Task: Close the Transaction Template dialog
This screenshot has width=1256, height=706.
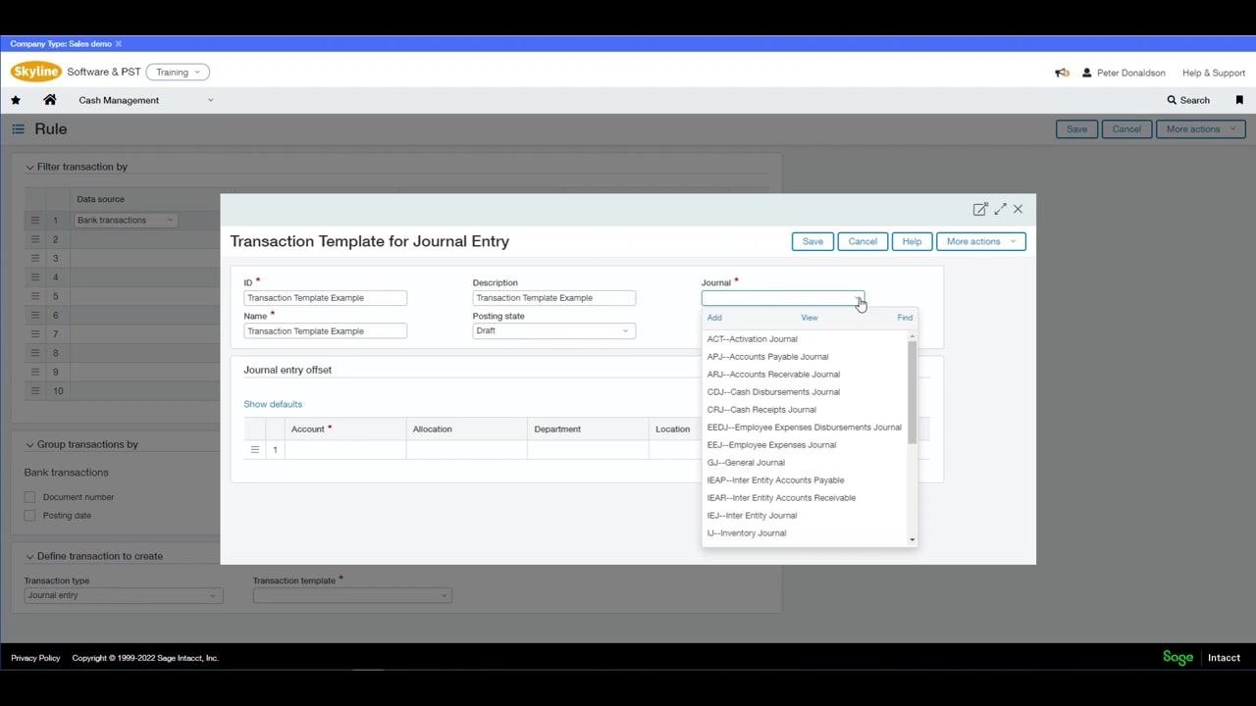Action: [x=1018, y=209]
